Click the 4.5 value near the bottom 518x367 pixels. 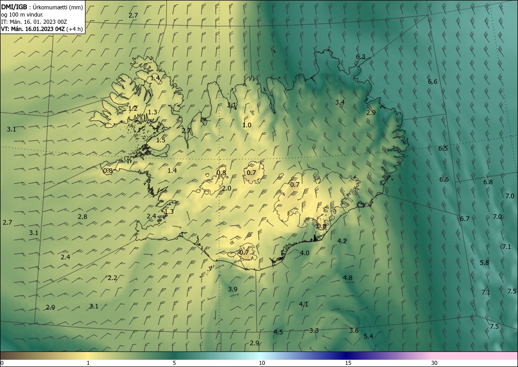pos(278,332)
